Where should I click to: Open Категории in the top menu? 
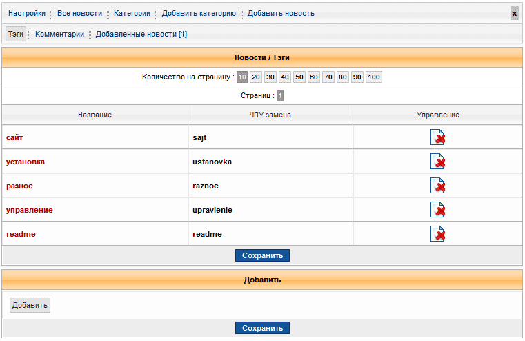coord(132,13)
